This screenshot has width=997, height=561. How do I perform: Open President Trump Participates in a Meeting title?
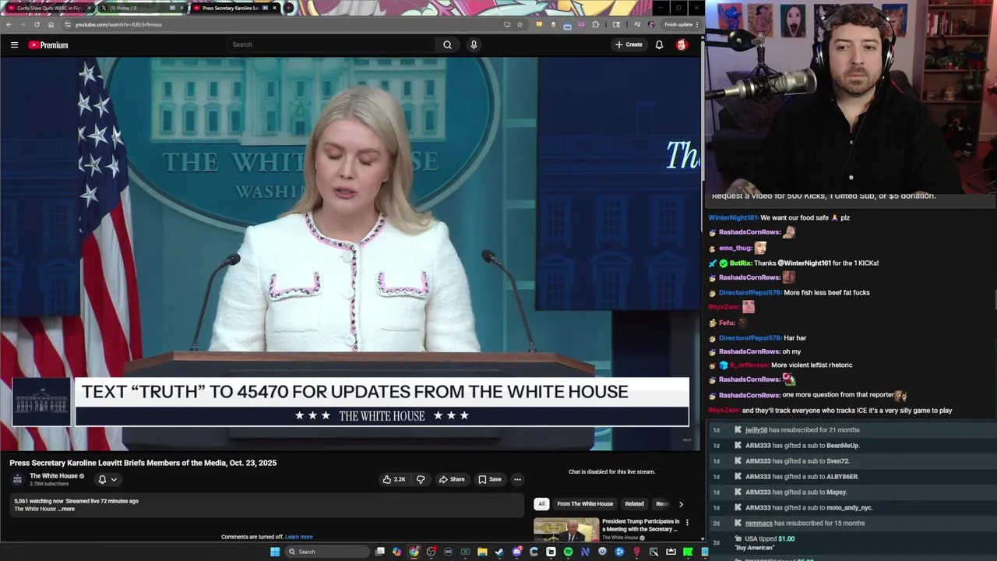640,525
